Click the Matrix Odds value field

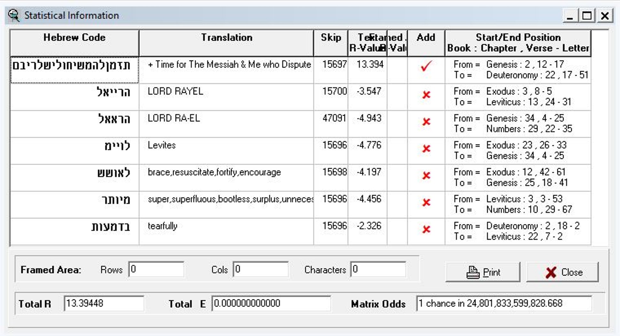click(x=504, y=303)
